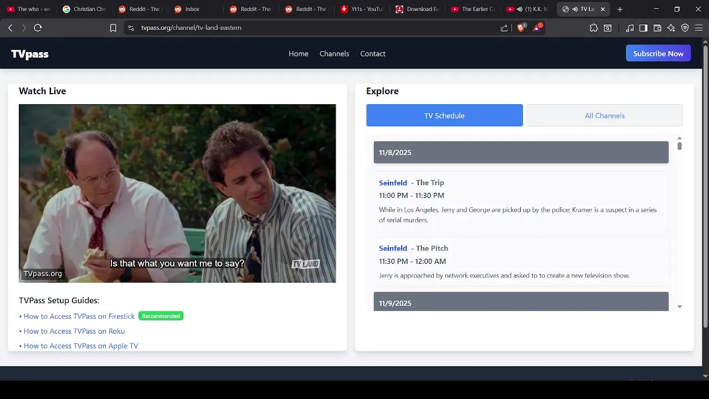The image size is (709, 399).
Task: Click the '11:30 PM - 12:00 AM' time
Action: [412, 261]
